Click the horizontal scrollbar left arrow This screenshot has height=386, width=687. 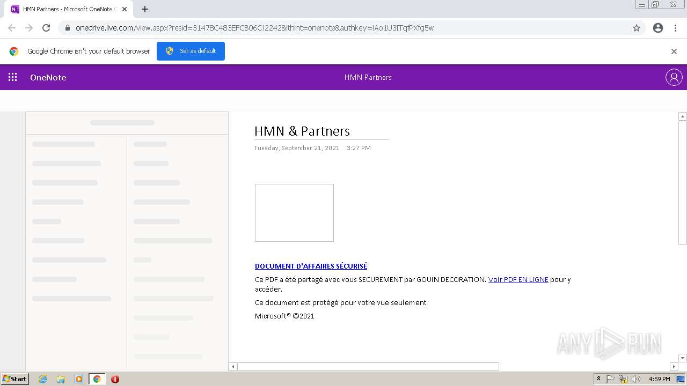[x=233, y=367]
